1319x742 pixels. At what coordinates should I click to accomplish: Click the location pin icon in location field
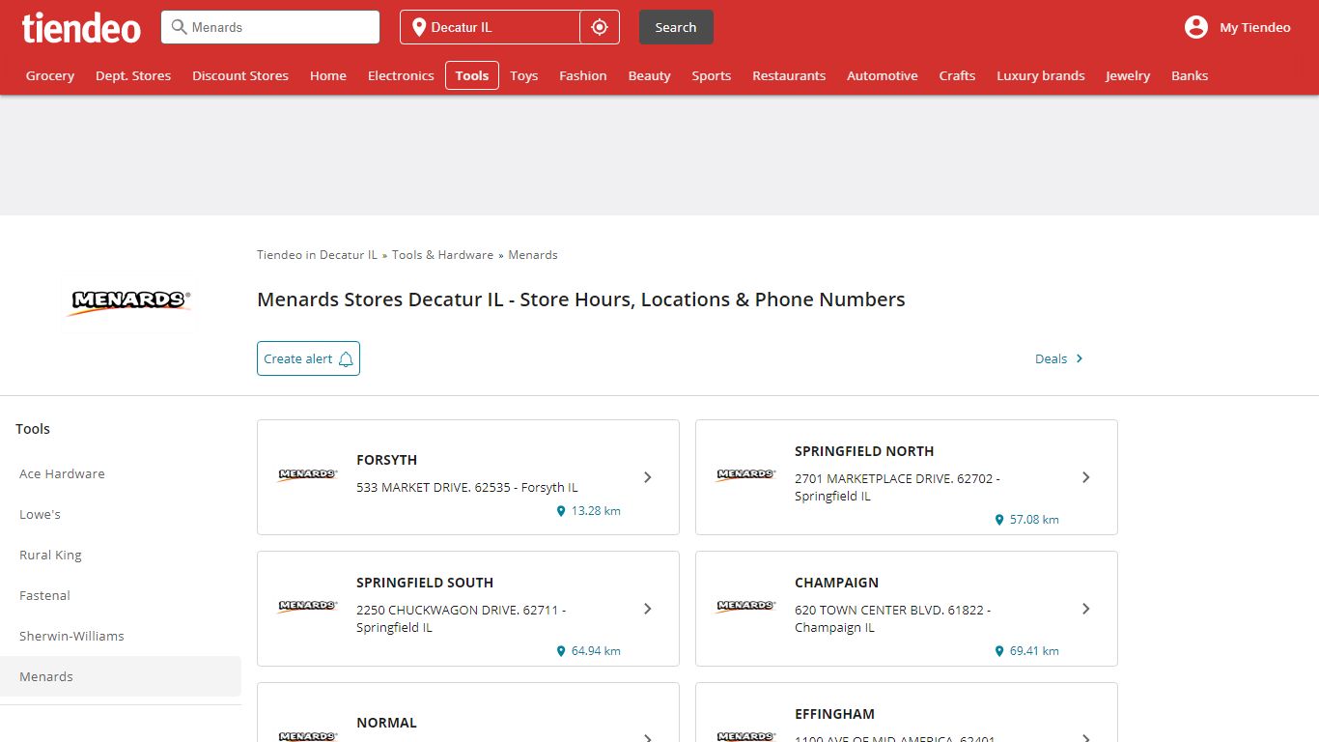(419, 27)
